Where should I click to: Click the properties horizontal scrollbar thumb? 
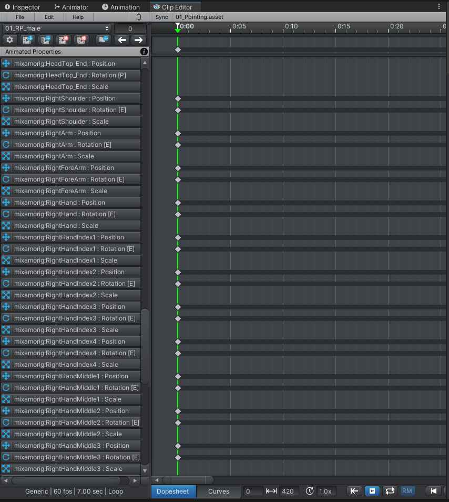[66, 480]
